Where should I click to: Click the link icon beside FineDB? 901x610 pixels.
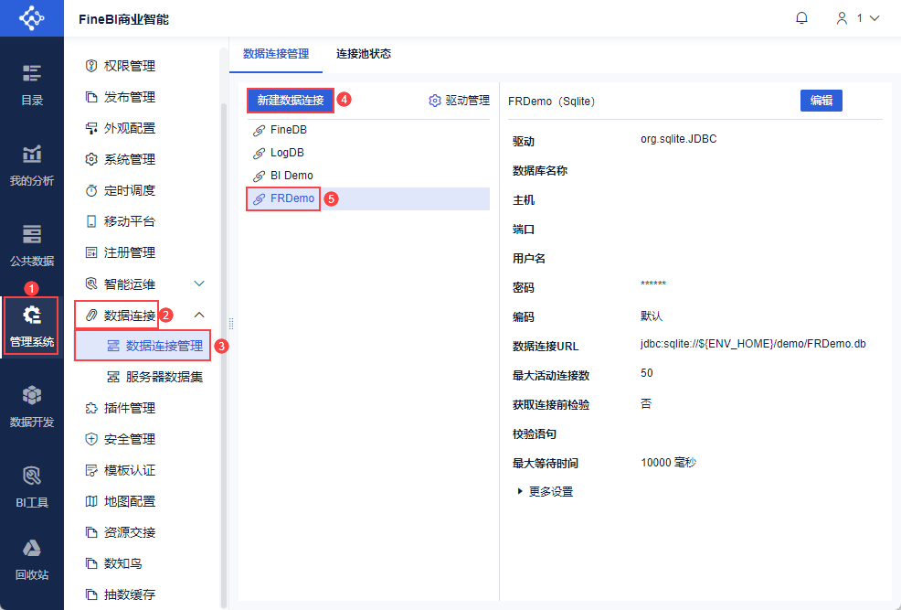[260, 131]
